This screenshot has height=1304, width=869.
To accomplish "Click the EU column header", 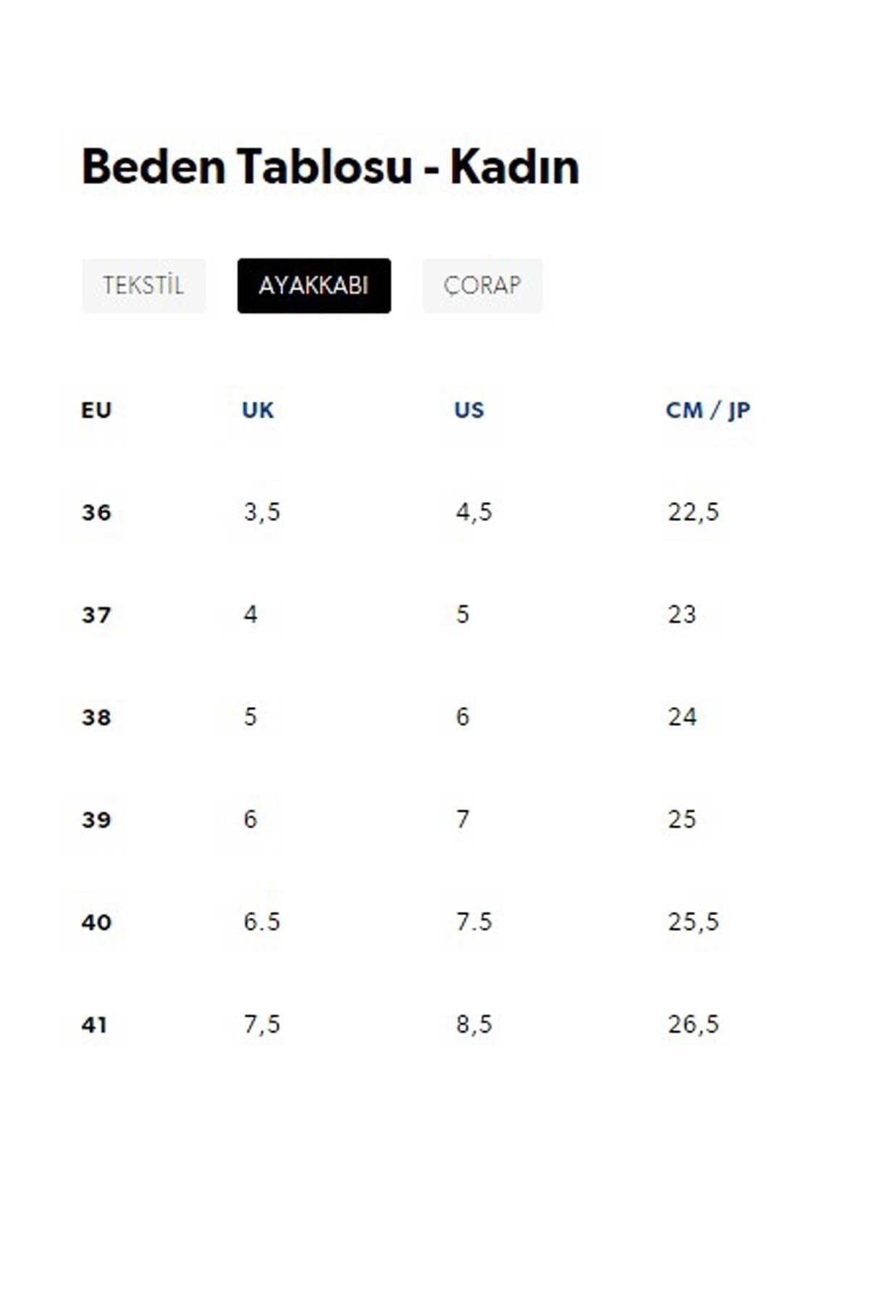I will click(x=96, y=410).
